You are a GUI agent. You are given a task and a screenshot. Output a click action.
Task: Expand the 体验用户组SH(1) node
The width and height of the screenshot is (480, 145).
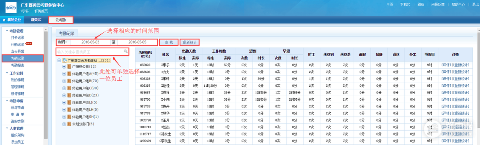point(64,117)
